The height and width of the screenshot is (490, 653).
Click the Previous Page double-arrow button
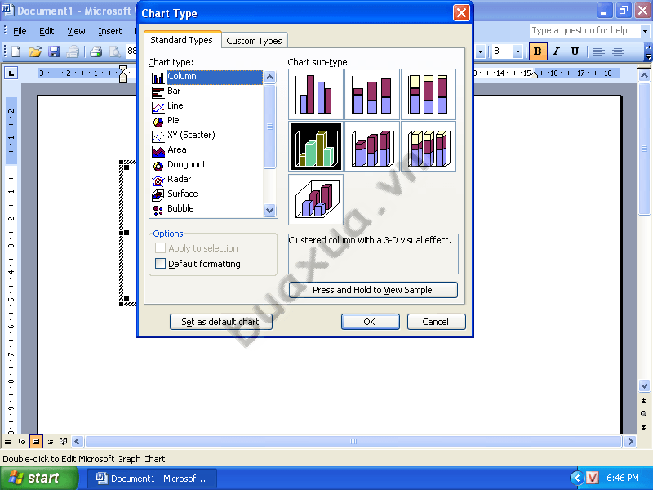[x=644, y=400]
